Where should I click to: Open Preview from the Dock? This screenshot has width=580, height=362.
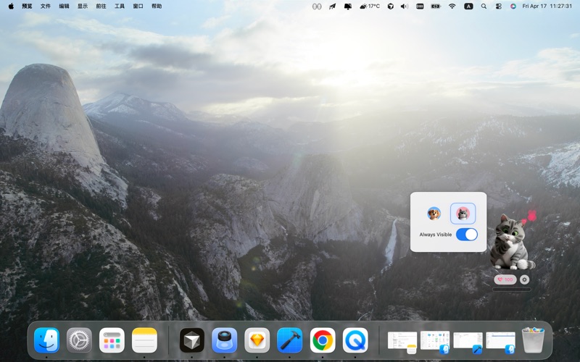(225, 340)
